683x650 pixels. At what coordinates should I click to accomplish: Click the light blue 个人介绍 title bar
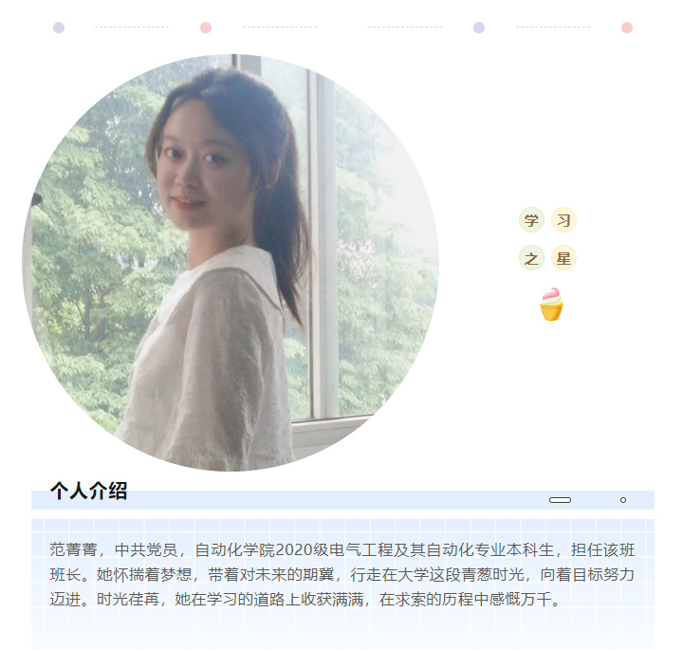[x=342, y=500]
